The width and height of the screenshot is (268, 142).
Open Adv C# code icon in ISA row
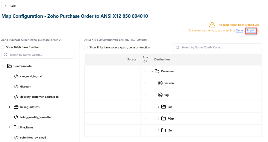tap(145, 107)
